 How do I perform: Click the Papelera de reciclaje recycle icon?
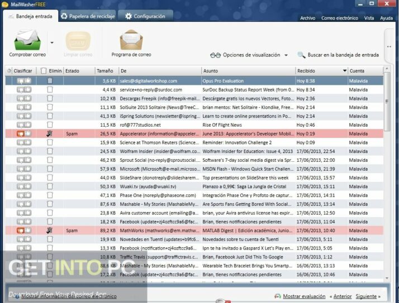tap(64, 16)
